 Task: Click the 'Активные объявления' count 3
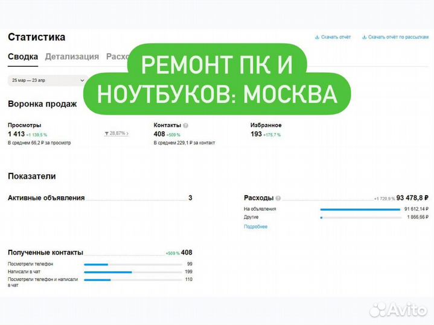pos(190,198)
